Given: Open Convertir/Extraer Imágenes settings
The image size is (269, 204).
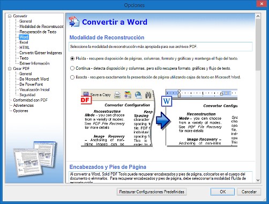Looking at the screenshot, I should click(x=41, y=53).
